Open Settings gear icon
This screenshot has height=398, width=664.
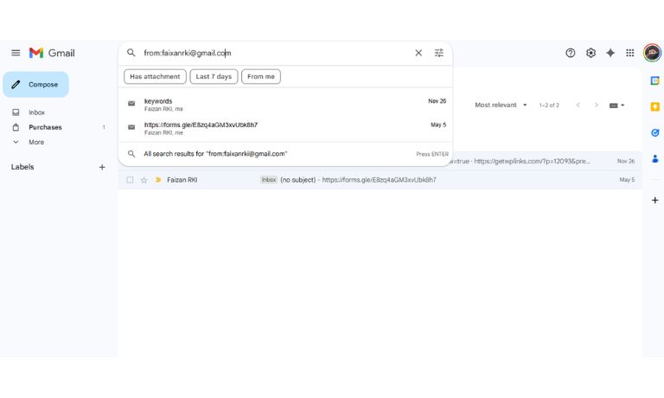pos(591,53)
